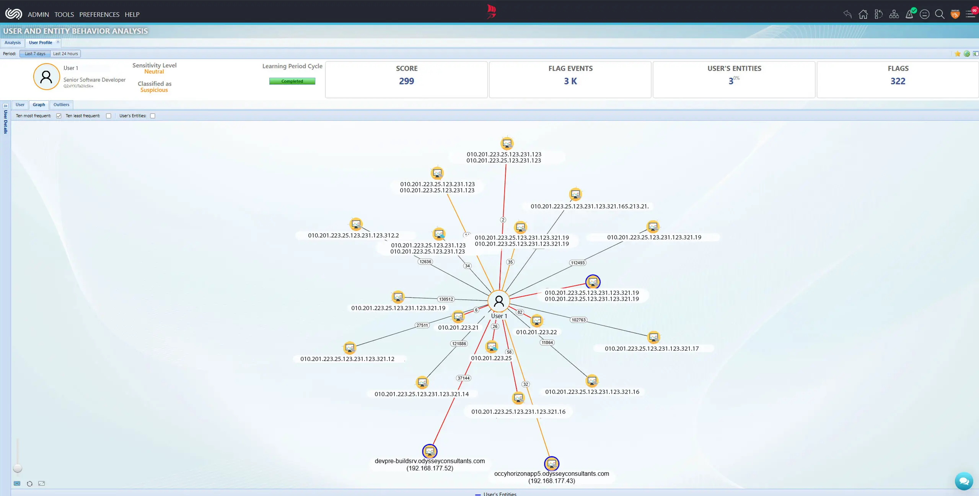Click the undo arrow in the top bar
Viewport: 979px width, 496px height.
[847, 14]
